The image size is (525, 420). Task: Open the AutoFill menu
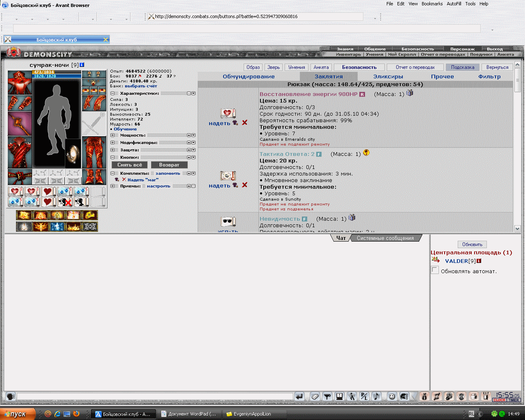tap(454, 4)
